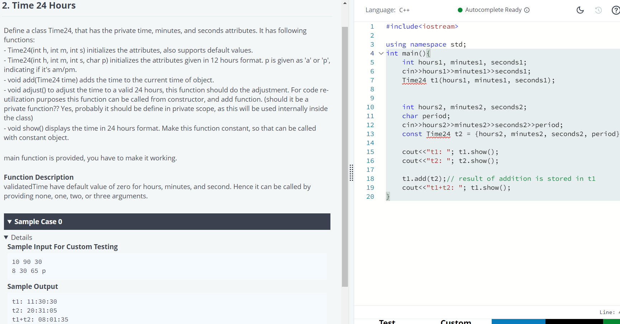This screenshot has height=324, width=620.
Task: Click the blue button in bottom bar
Action: click(x=519, y=321)
